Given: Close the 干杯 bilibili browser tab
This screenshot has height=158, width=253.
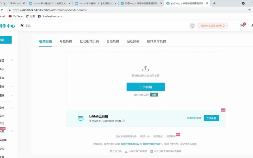Looking at the screenshot, I should pyautogui.click(x=24, y=3).
